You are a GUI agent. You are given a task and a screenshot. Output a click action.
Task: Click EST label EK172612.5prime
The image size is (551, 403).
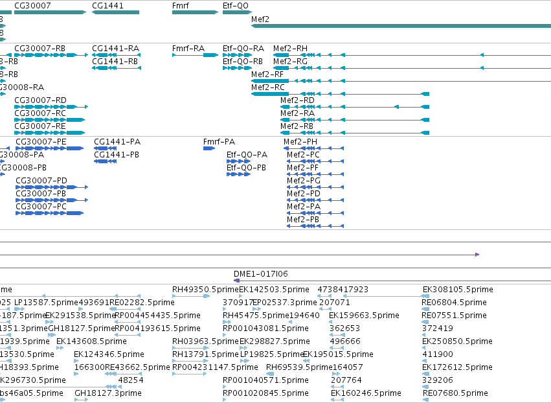point(457,367)
